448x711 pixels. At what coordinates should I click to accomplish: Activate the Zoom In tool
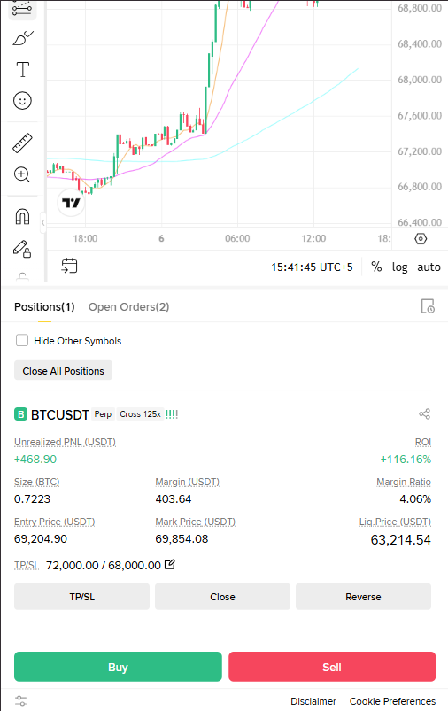[x=22, y=174]
